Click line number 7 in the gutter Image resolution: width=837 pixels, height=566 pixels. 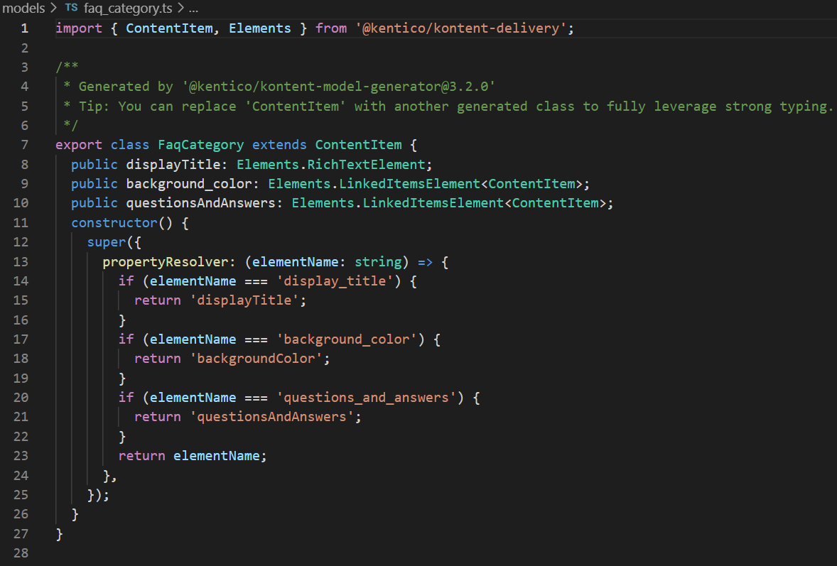coord(25,145)
